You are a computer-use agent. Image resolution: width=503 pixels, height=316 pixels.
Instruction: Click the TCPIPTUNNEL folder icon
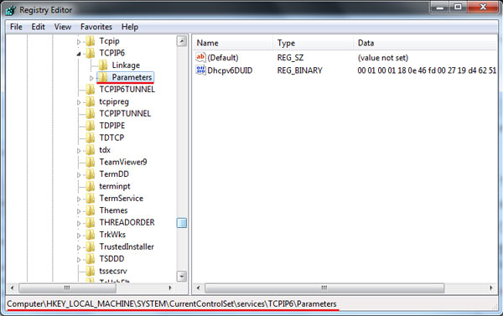tap(91, 113)
